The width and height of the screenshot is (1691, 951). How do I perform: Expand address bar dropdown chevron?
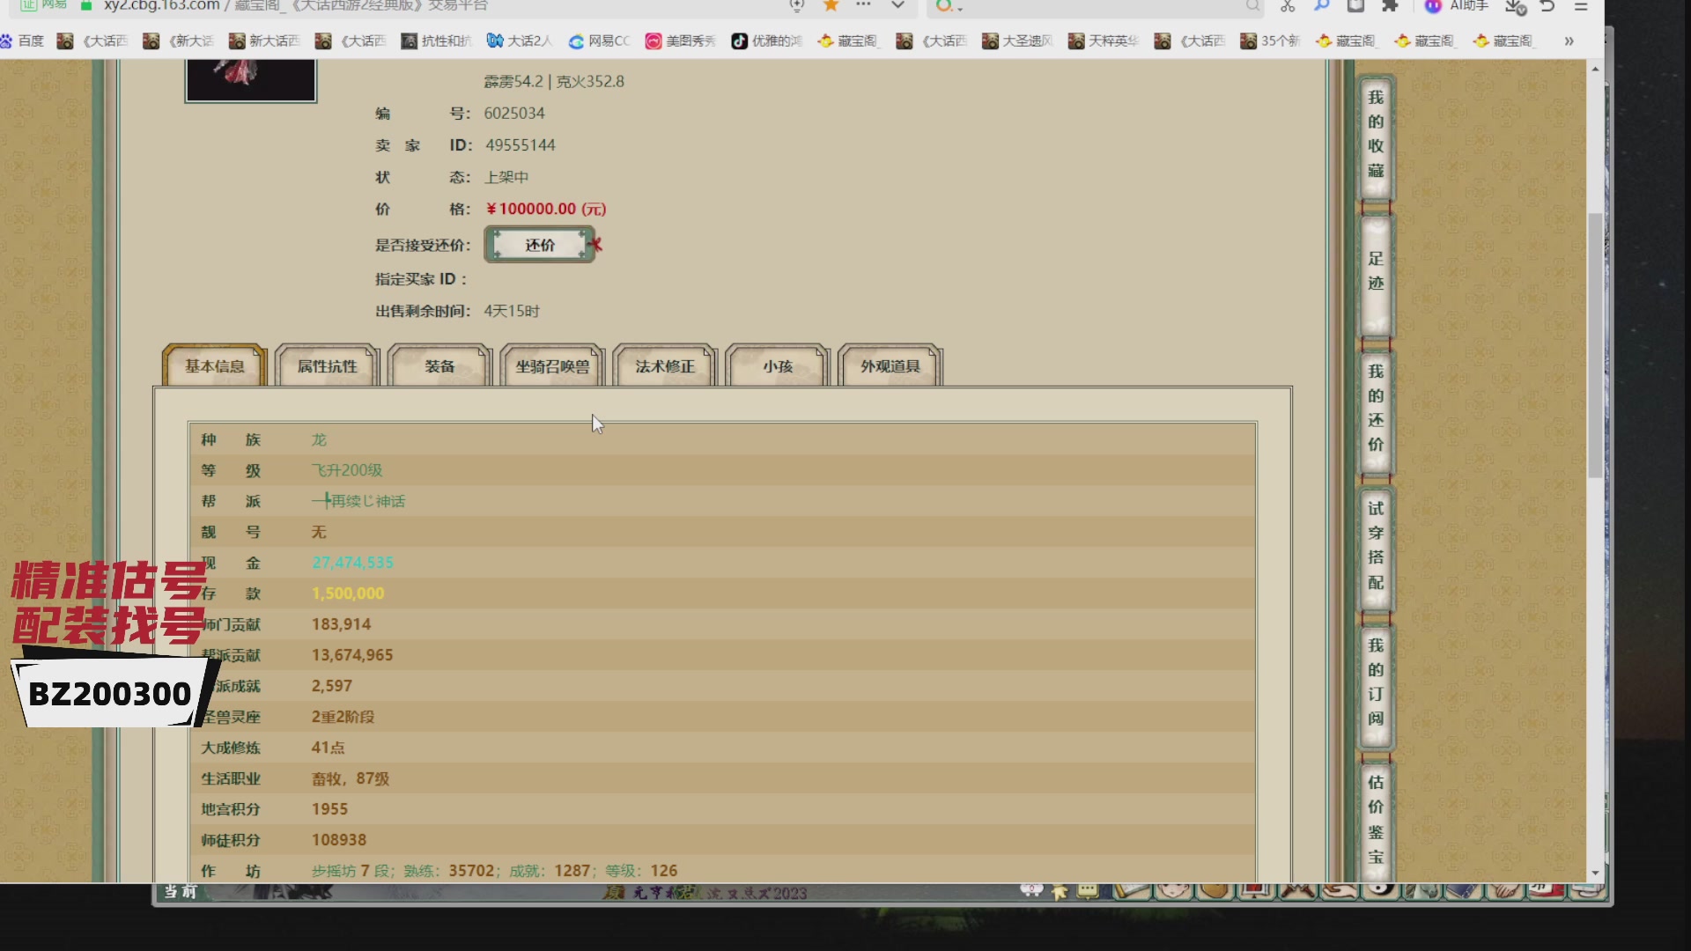[897, 5]
